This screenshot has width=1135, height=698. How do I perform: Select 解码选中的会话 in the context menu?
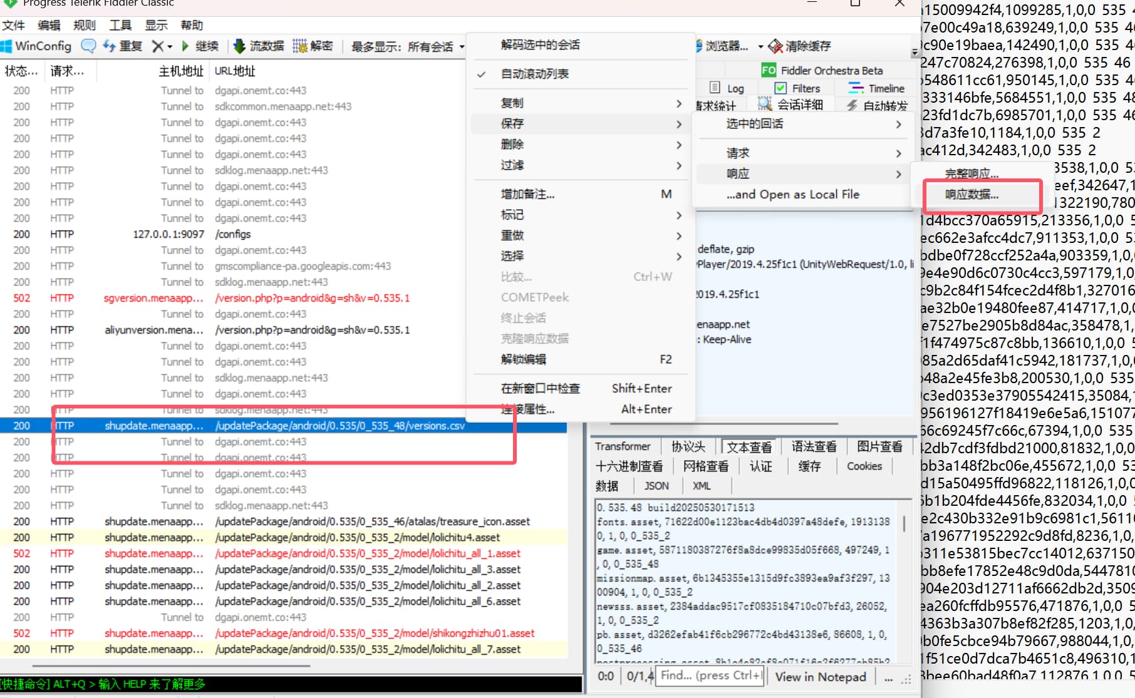[581, 44]
